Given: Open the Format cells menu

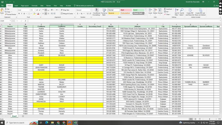Looking at the screenshot, I should (x=160, y=11).
